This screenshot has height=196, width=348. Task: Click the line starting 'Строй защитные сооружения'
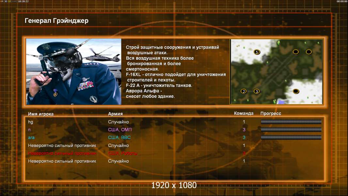coord(172,47)
